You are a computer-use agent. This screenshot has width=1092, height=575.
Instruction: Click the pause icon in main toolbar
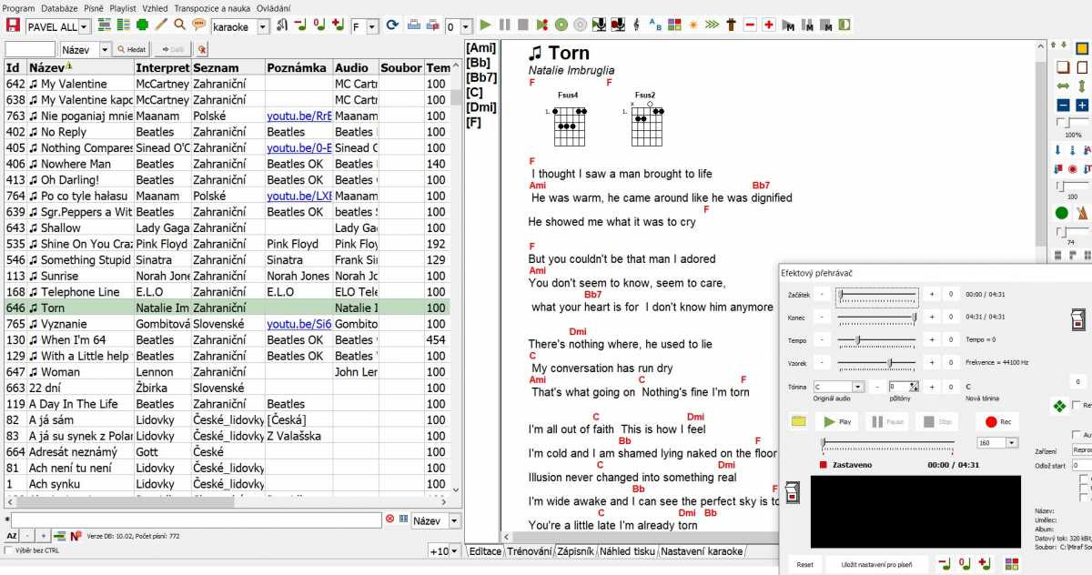click(504, 25)
